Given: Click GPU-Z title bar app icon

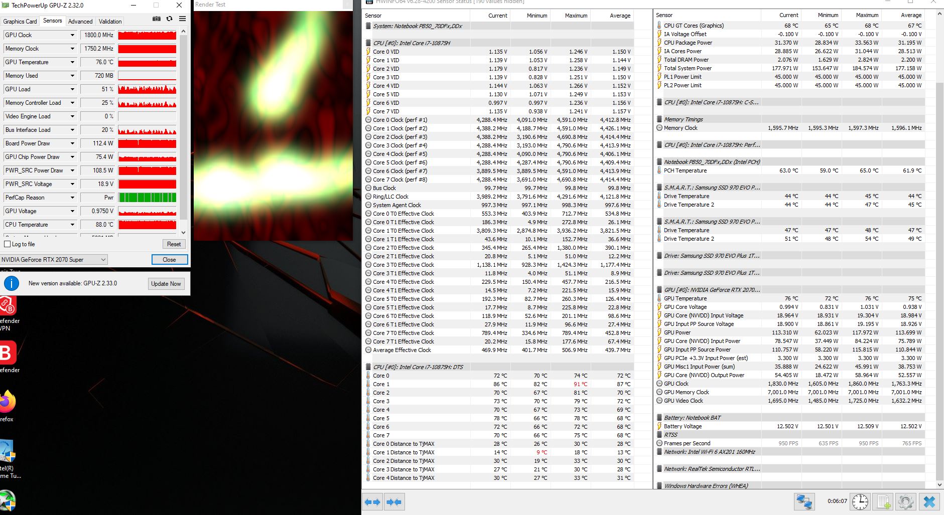Looking at the screenshot, I should tap(6, 6).
